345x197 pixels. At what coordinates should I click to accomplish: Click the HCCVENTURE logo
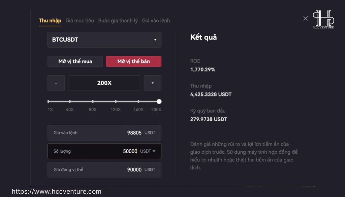point(323,19)
